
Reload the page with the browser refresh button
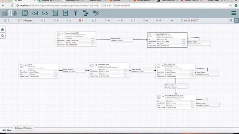(x=12, y=6)
